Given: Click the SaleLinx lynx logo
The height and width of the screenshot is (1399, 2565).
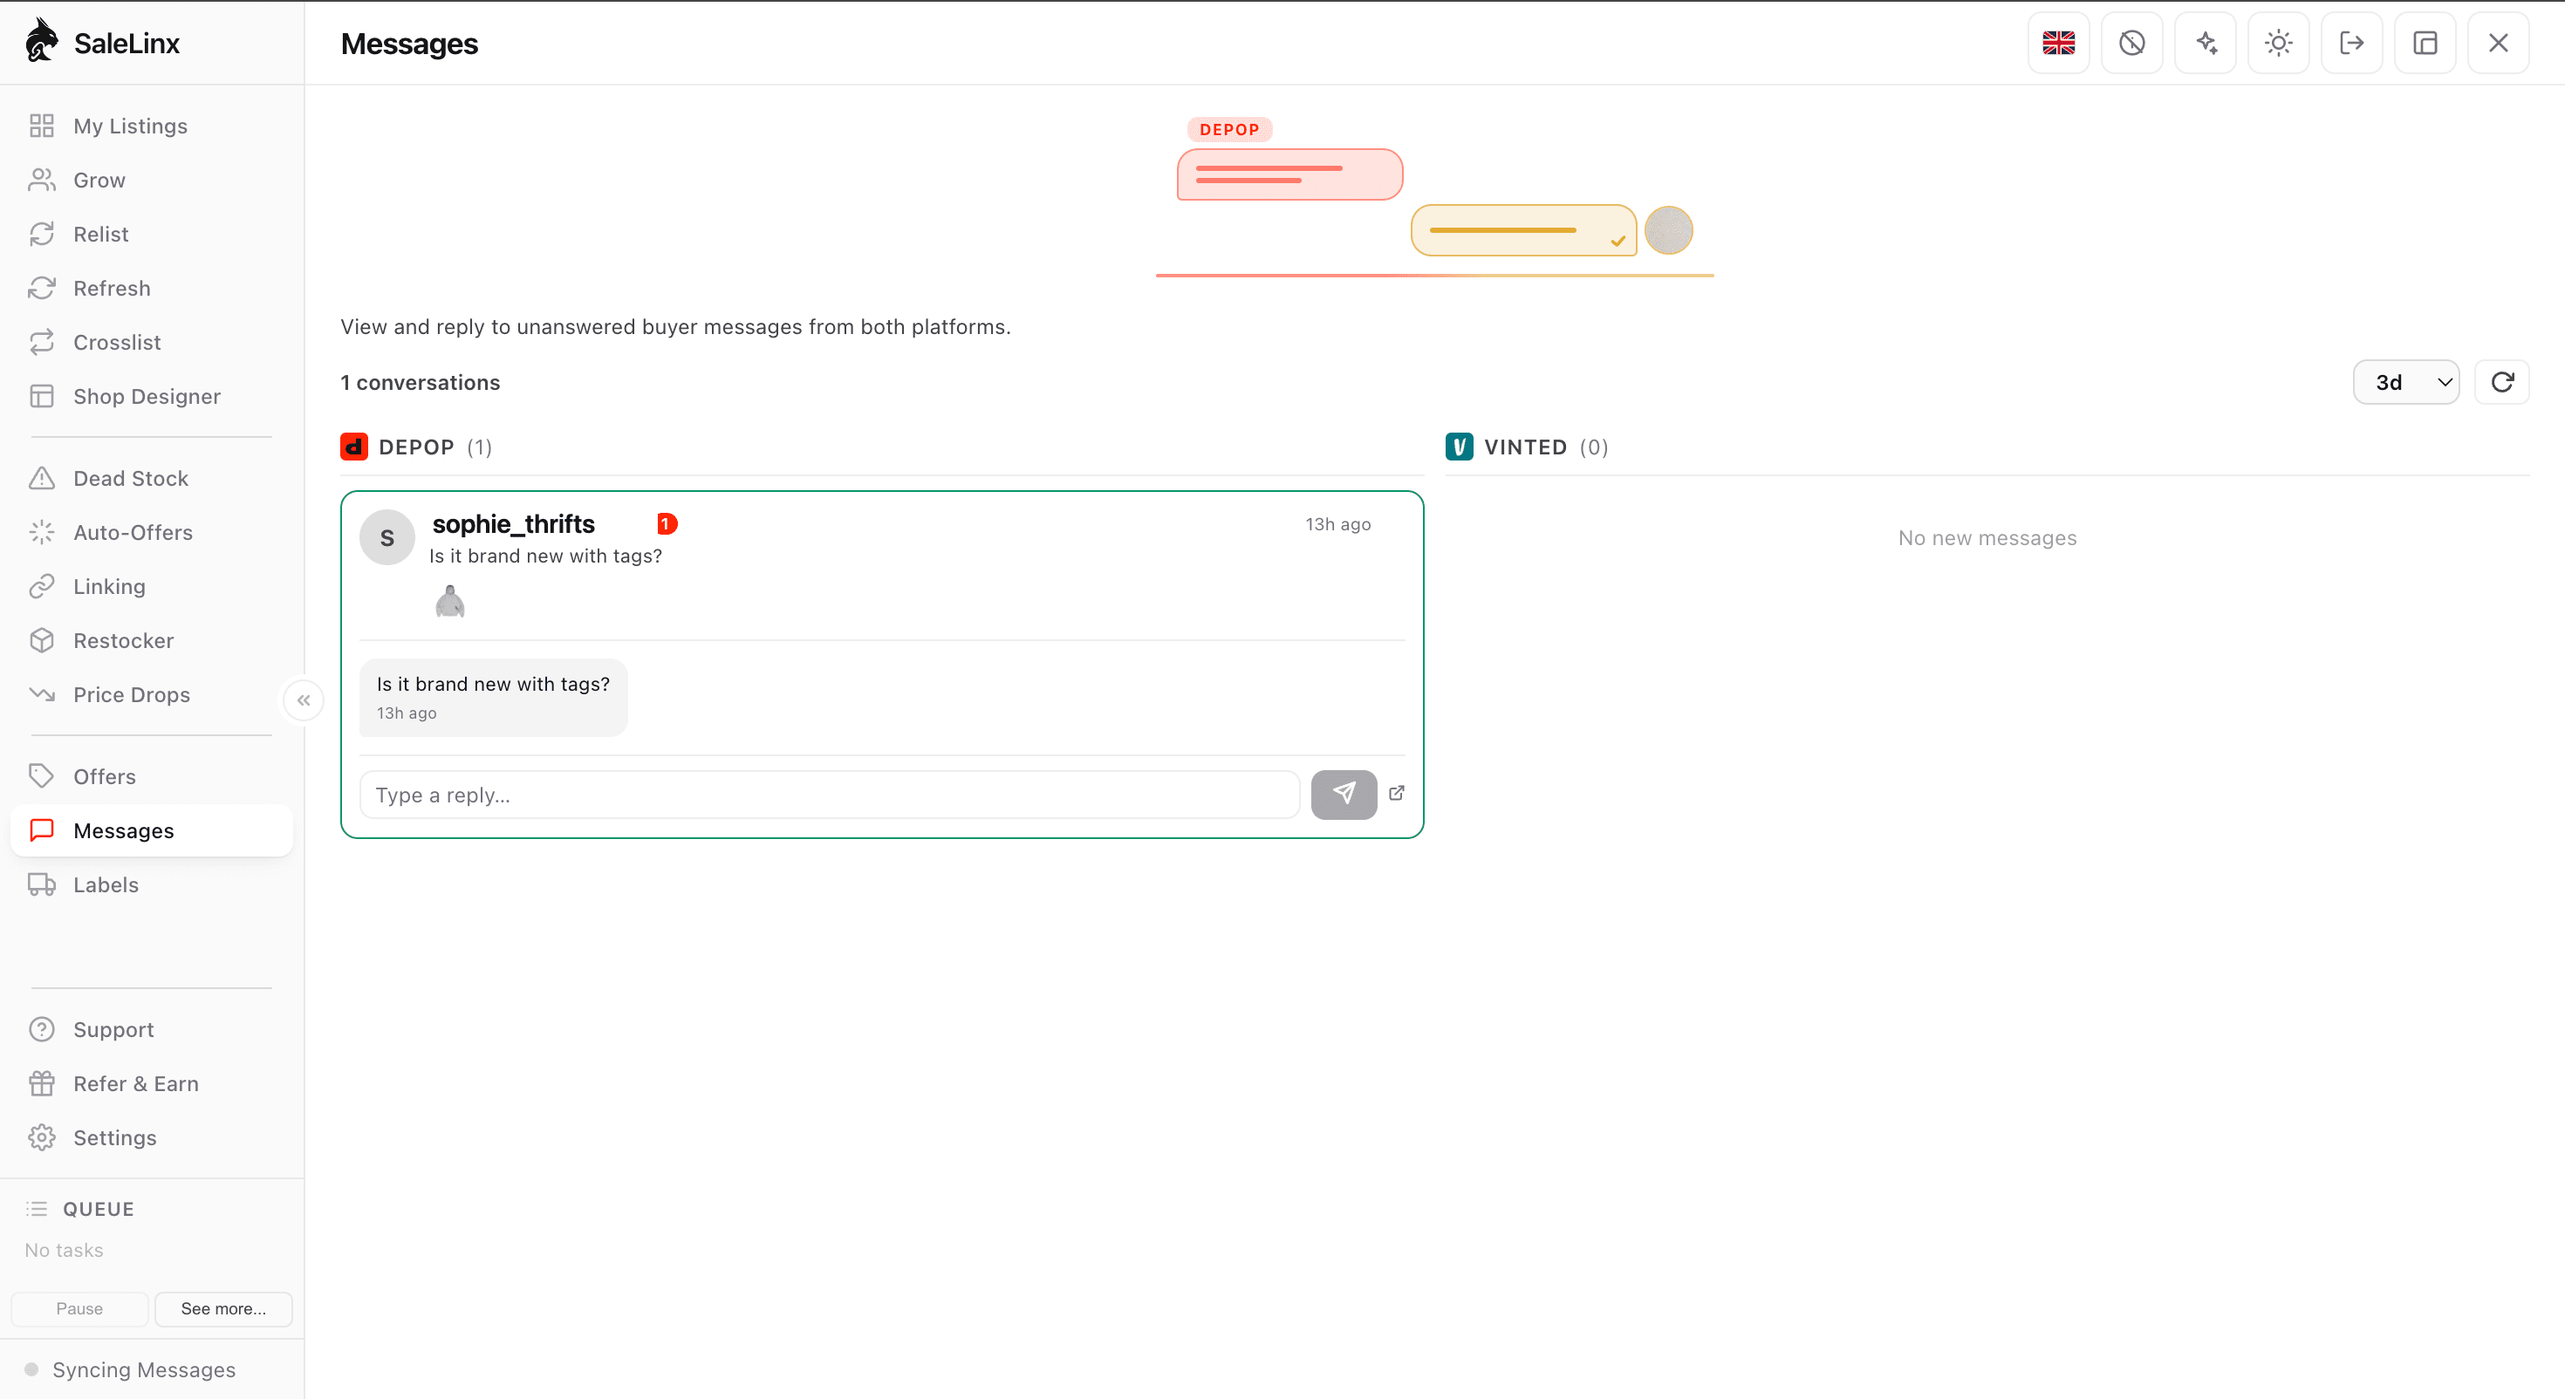Looking at the screenshot, I should tap(42, 41).
